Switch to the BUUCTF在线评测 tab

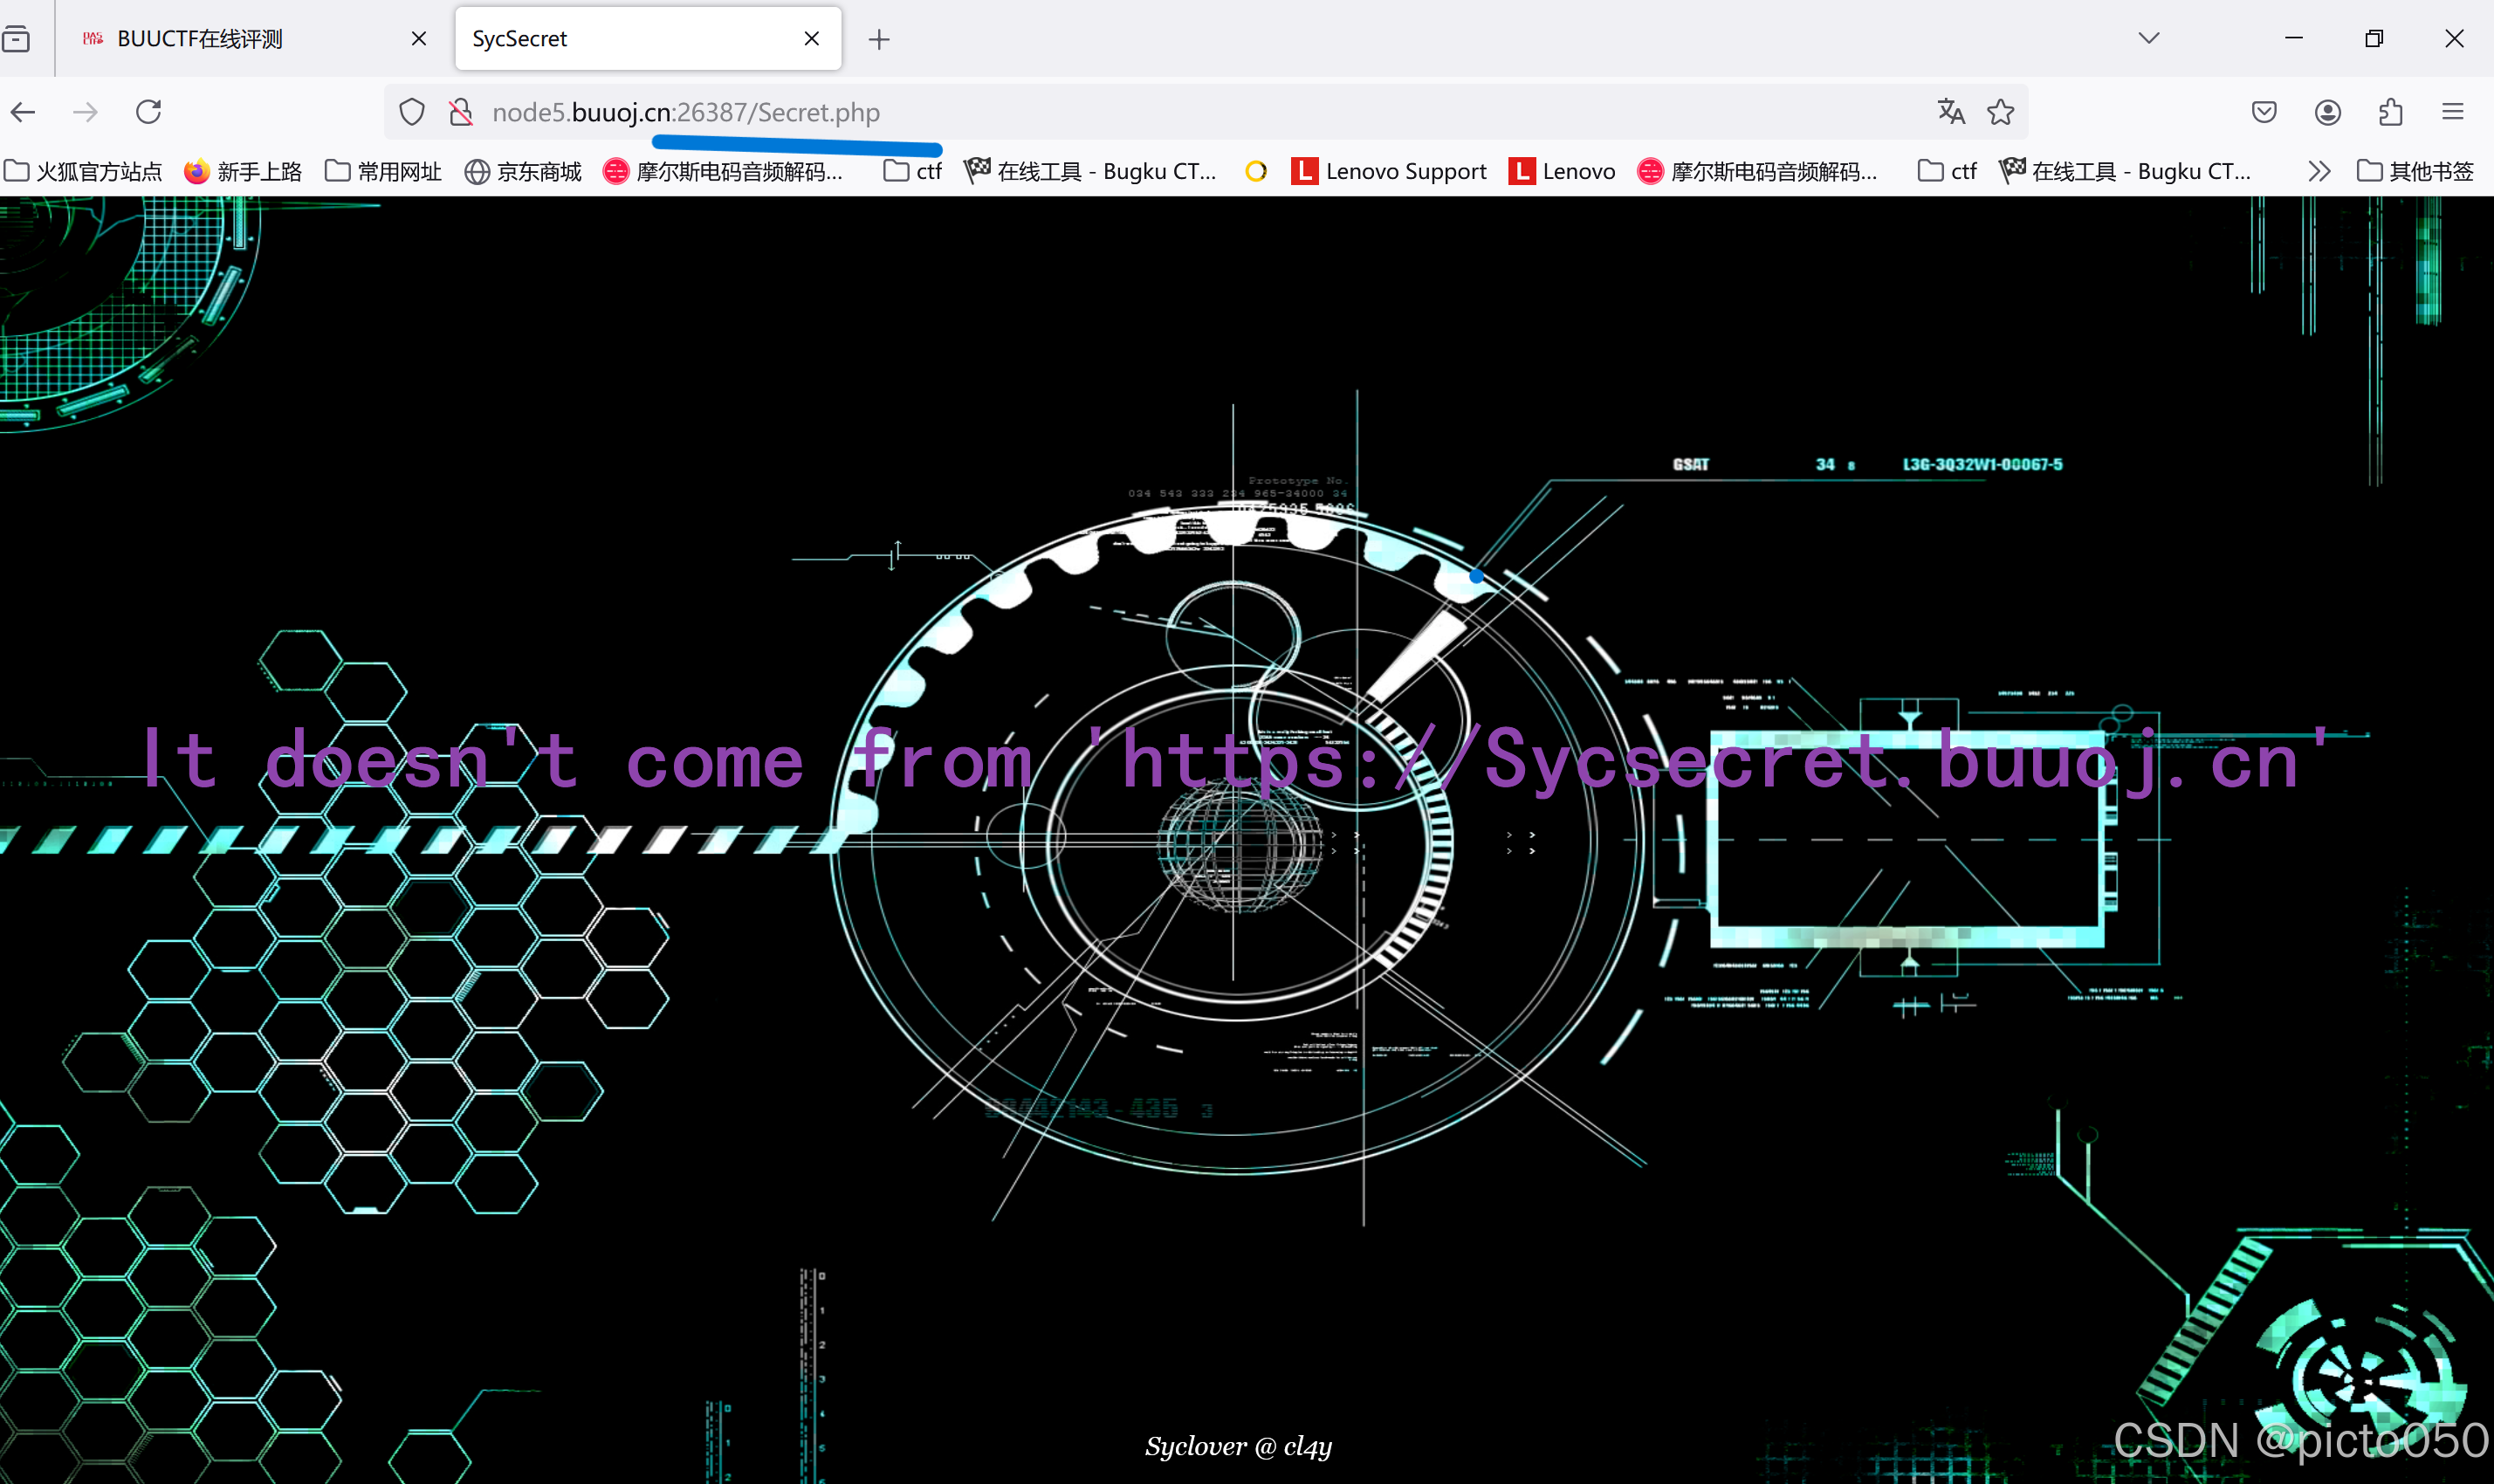pyautogui.click(x=200, y=38)
